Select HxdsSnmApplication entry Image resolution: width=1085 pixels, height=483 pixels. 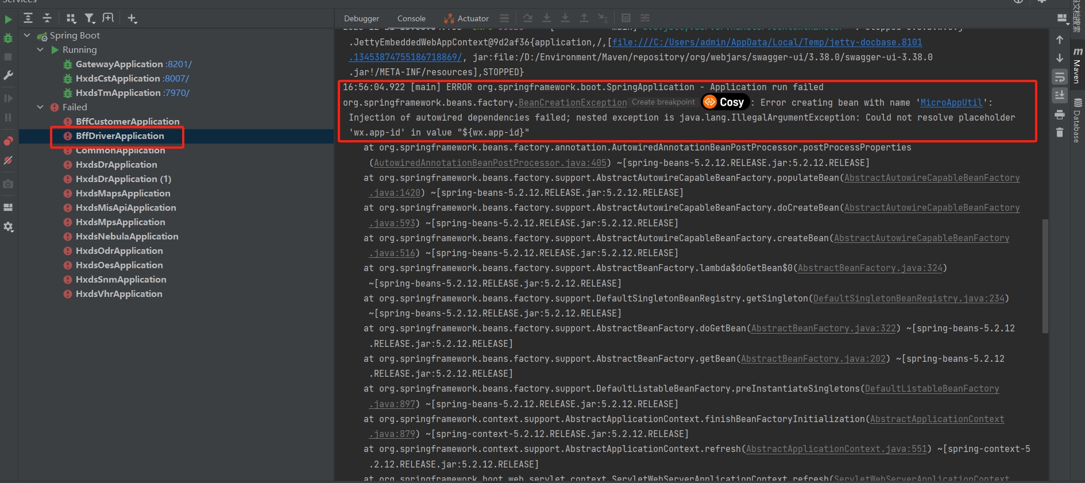click(x=121, y=279)
